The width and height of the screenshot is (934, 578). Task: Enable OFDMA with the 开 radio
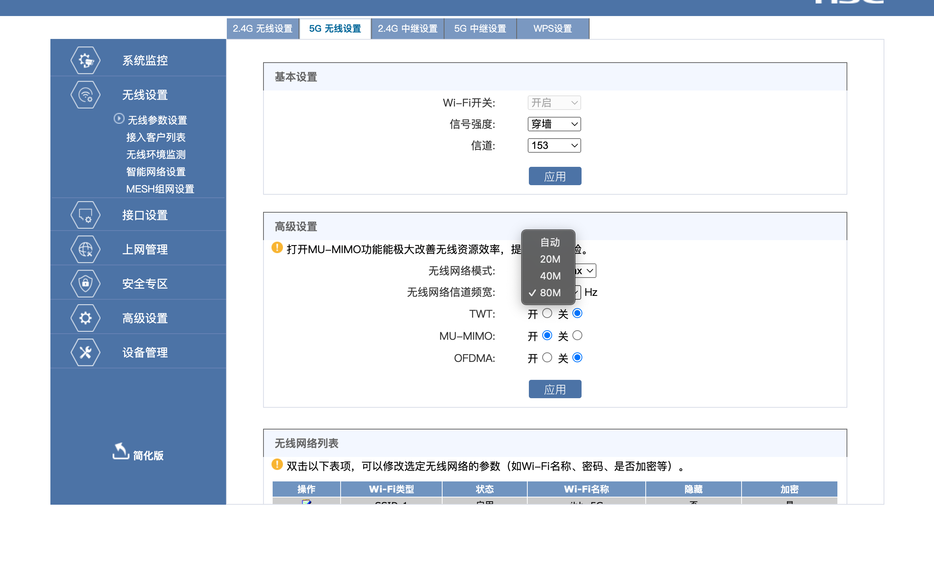(547, 358)
